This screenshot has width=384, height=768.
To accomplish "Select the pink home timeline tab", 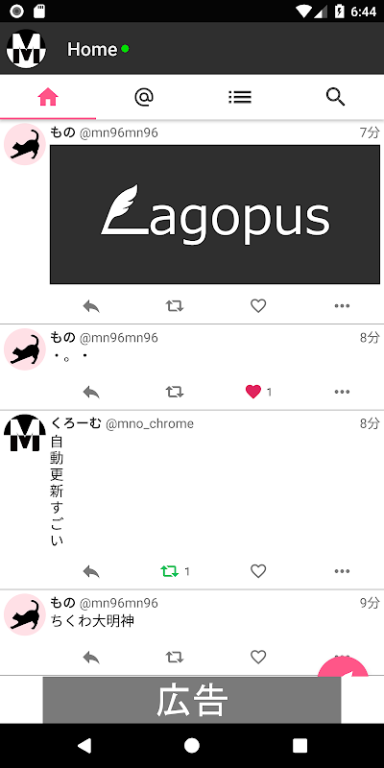I will [x=48, y=97].
